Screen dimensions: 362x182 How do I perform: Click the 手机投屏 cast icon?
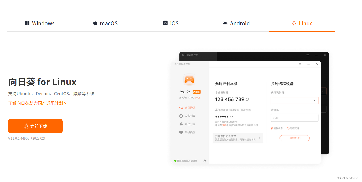point(181,132)
